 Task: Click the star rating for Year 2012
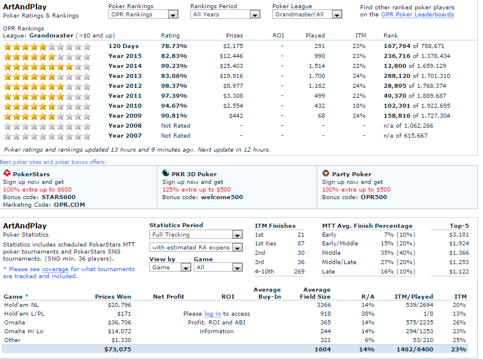coord(47,86)
